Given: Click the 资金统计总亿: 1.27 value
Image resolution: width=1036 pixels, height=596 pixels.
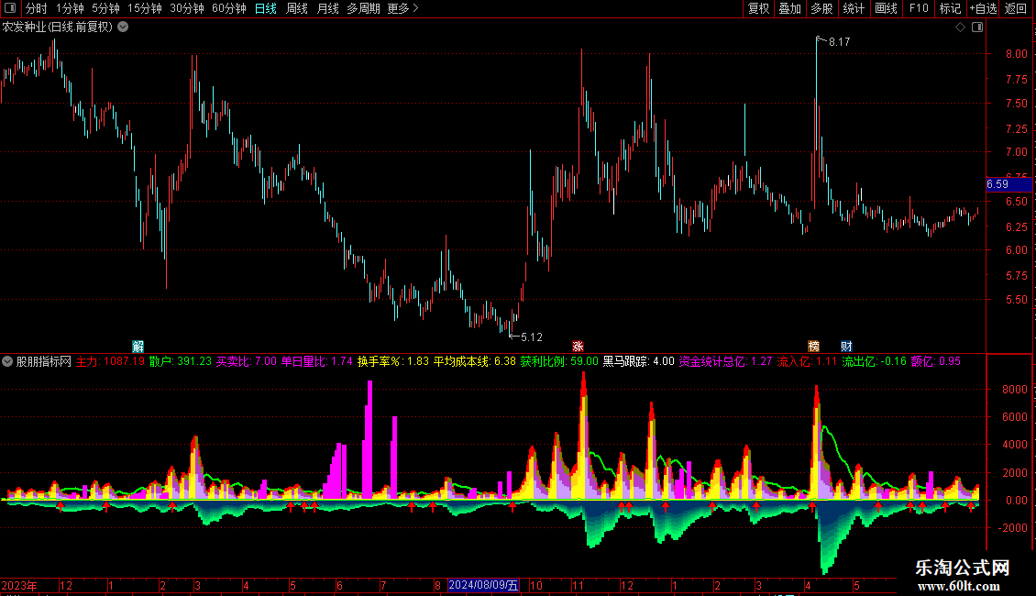Looking at the screenshot, I should (725, 361).
